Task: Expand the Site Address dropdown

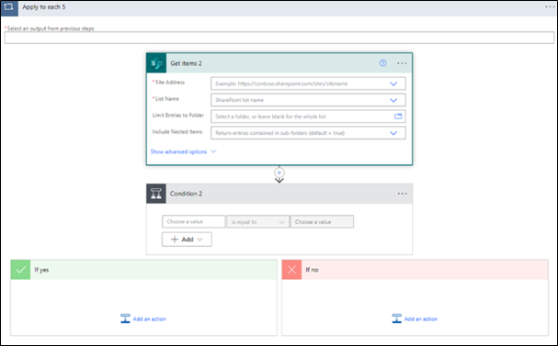Action: pos(393,84)
